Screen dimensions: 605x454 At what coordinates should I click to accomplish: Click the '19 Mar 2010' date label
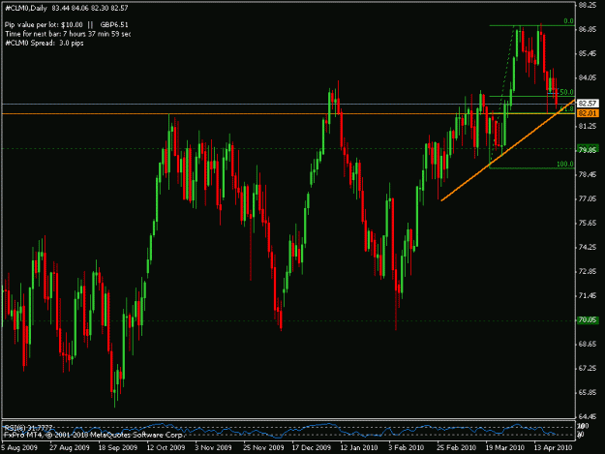point(504,448)
